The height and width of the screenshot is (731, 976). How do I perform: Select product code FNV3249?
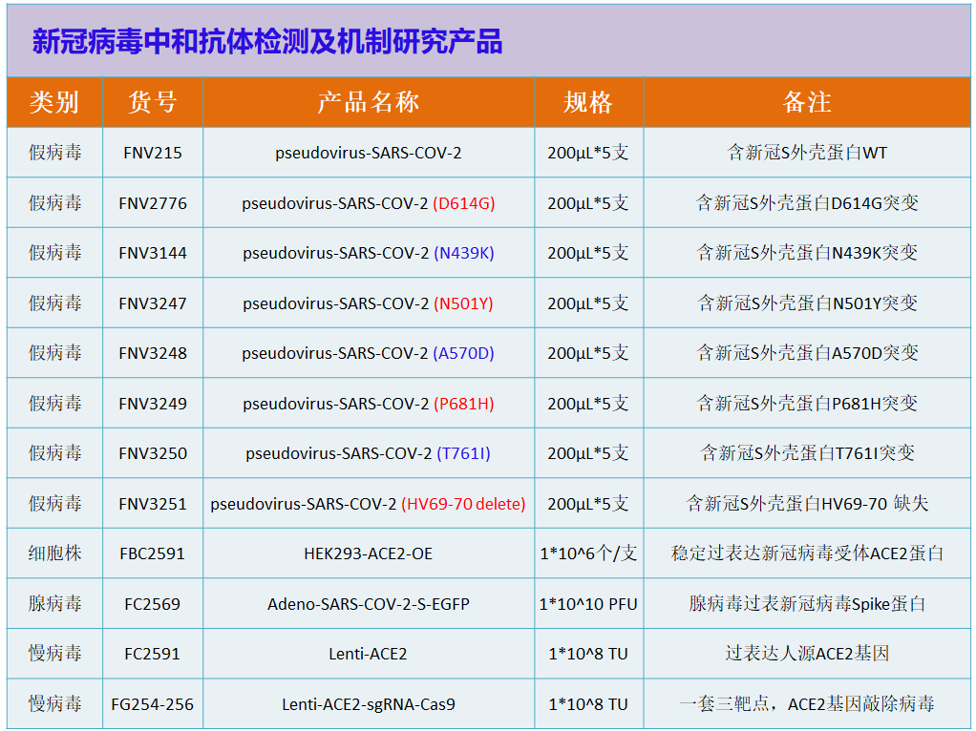[153, 403]
